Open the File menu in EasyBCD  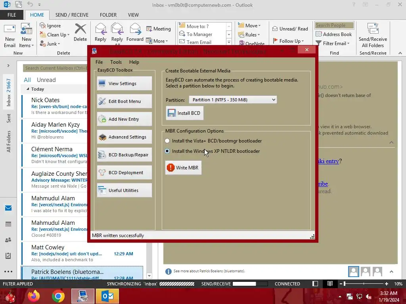[x=99, y=62]
